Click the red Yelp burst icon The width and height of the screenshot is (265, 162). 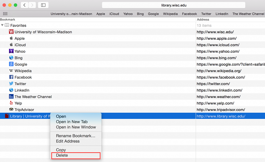click(11, 103)
